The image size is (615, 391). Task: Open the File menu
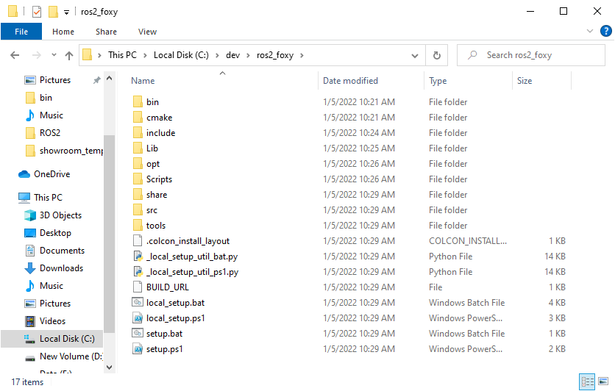(x=21, y=32)
